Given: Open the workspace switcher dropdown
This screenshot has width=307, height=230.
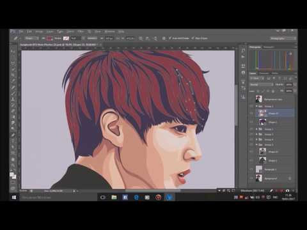Looking at the screenshot, I should click(283, 38).
